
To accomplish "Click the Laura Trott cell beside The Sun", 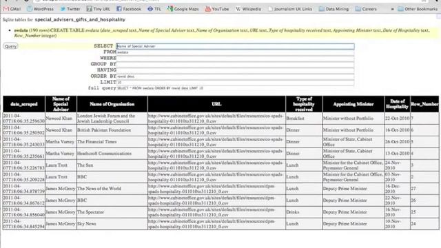I will (x=61, y=165).
